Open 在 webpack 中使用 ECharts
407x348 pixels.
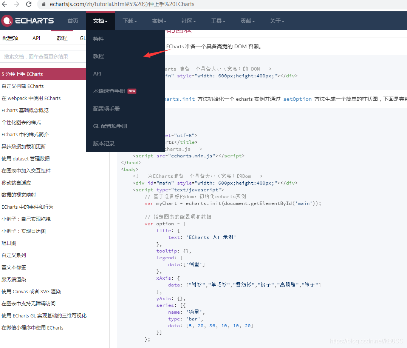pos(31,98)
